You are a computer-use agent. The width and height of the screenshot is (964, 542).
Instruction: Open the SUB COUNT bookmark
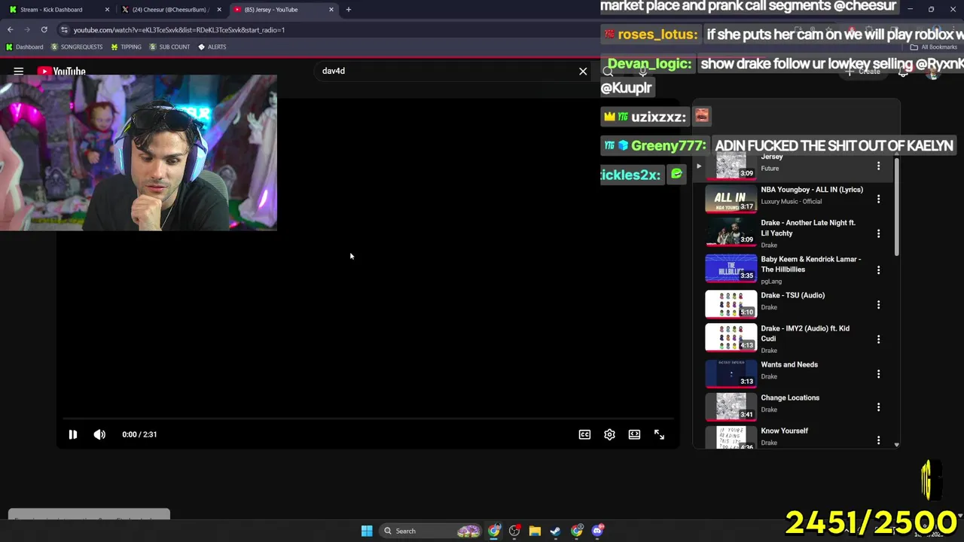(169, 47)
